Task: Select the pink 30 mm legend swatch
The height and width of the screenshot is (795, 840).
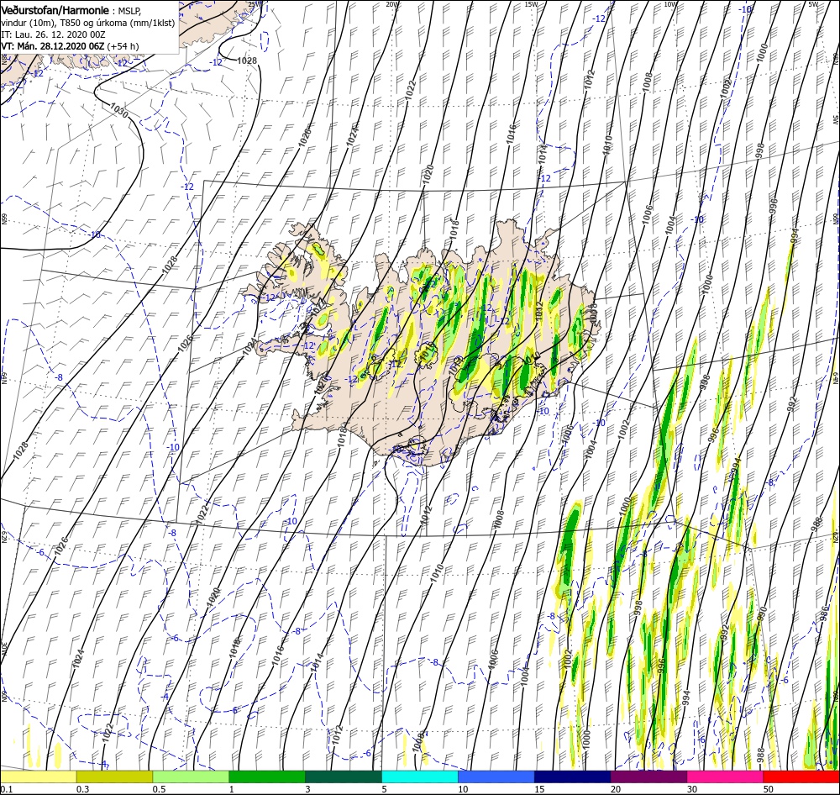Action: [x=725, y=777]
